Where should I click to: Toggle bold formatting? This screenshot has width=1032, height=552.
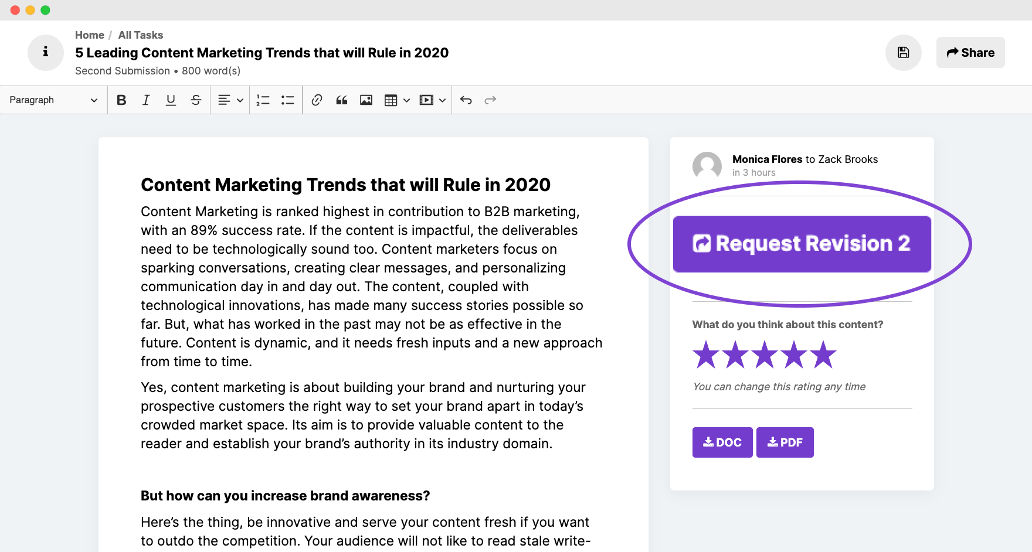[x=121, y=100]
